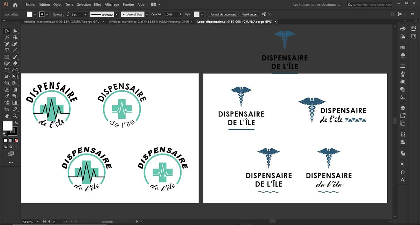
Task: Select the Type tool
Action: [7, 51]
